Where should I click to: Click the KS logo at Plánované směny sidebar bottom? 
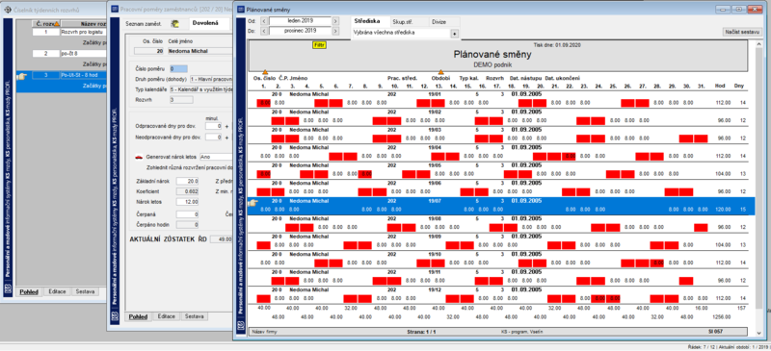[241, 324]
